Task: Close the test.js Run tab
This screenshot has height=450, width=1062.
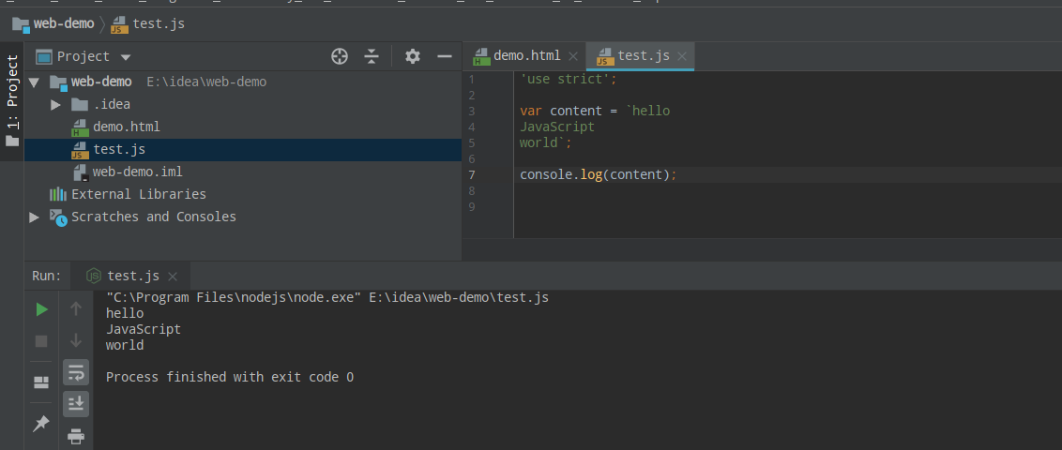Action: pyautogui.click(x=173, y=276)
